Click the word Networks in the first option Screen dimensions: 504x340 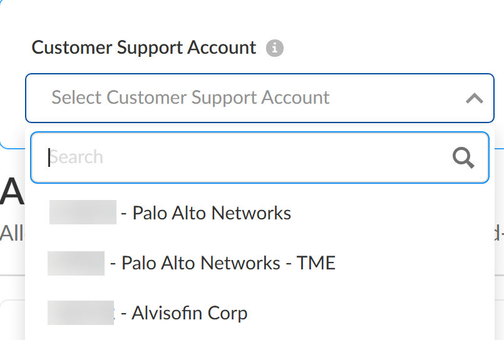252,213
